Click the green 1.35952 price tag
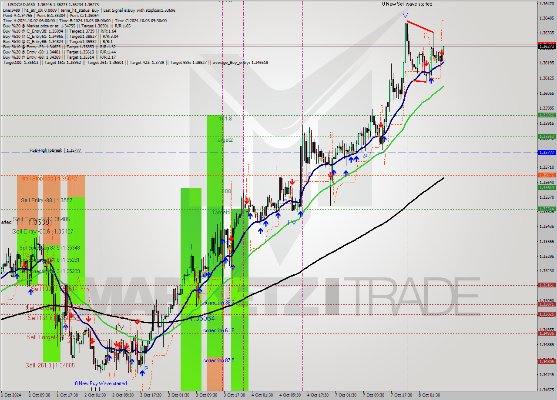The height and width of the screenshot is (400, 557). pos(547,115)
